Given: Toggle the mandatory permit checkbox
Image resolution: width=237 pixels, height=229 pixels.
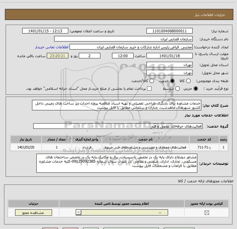Looking at the screenshot, I should pos(207,213).
